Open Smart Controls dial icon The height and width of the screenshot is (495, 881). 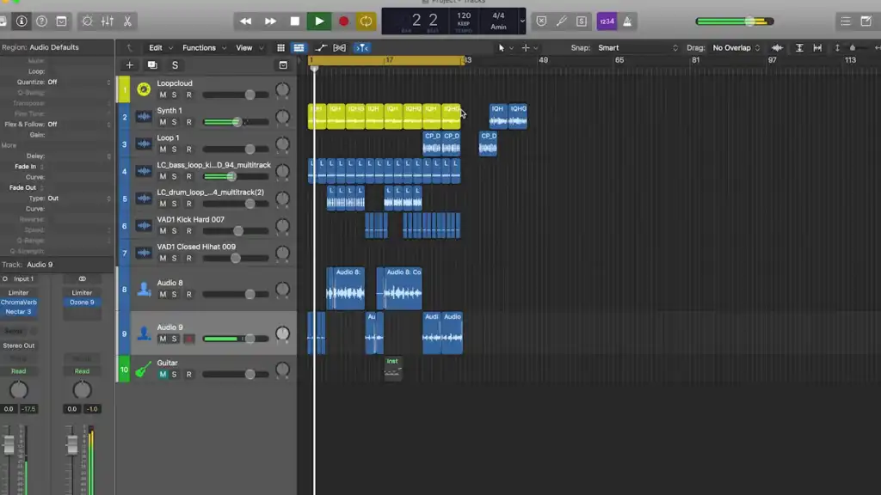87,21
